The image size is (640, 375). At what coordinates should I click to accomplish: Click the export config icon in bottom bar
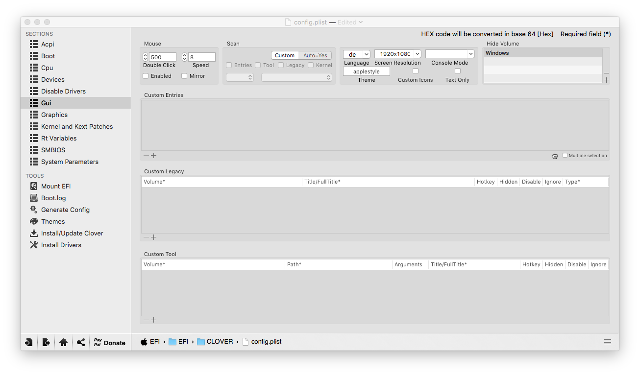(46, 342)
